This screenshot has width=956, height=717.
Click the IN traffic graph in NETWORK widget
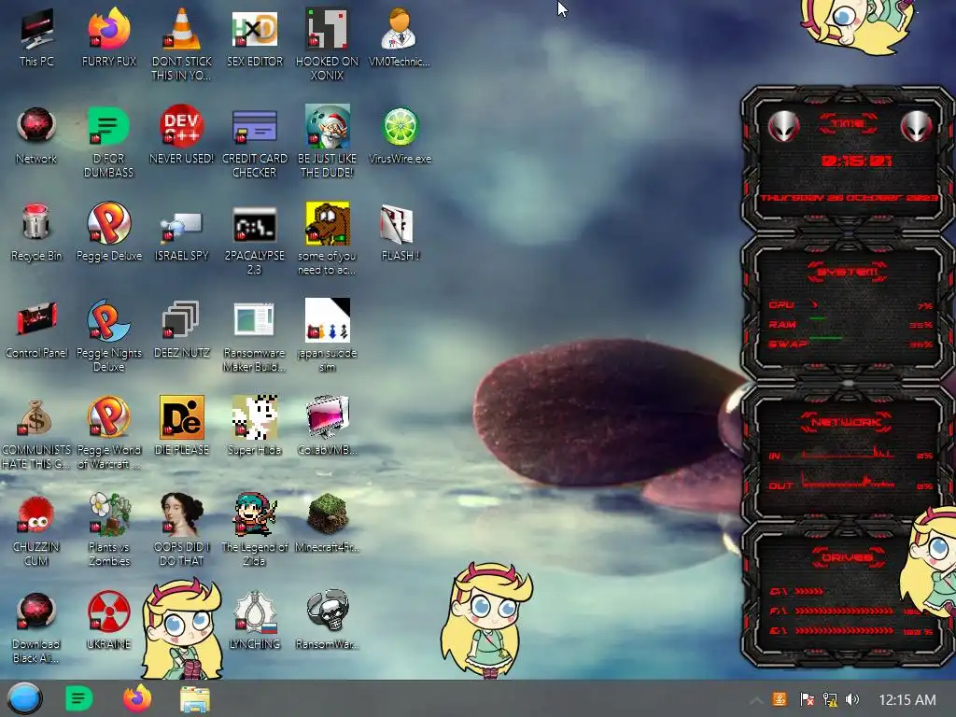[848, 453]
